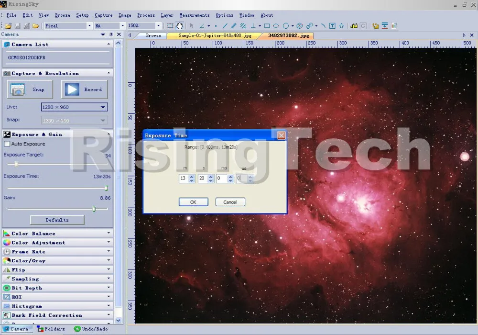Click the Exposure Time slider handle

click(x=107, y=188)
